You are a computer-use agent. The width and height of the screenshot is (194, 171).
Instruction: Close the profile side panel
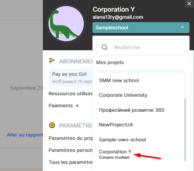tap(189, 3)
